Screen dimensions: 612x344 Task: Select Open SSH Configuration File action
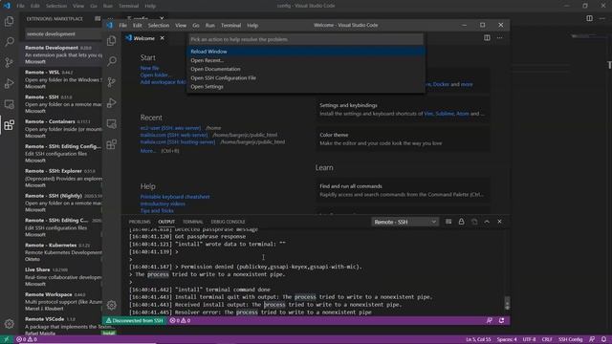306,78
